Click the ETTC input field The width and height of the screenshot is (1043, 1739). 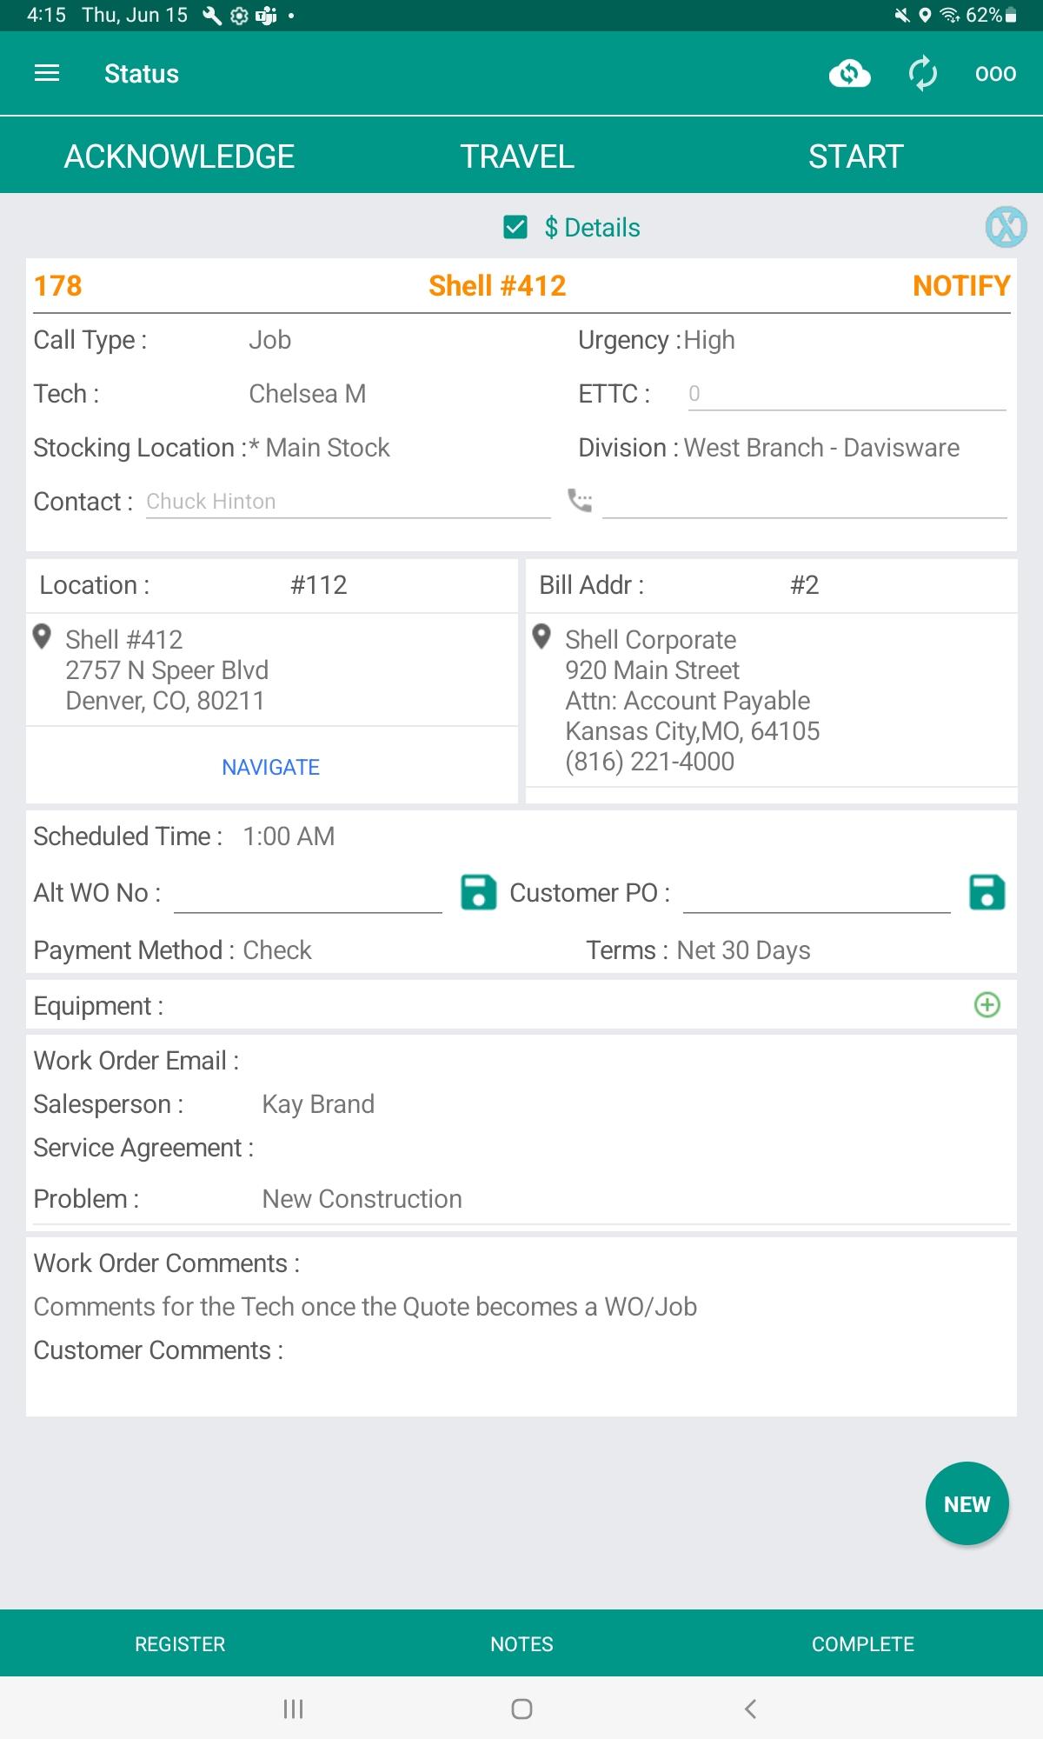[x=846, y=394]
